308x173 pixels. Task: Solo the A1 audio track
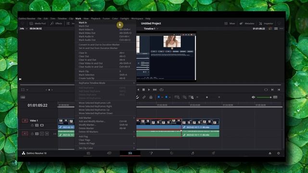(x=42, y=134)
